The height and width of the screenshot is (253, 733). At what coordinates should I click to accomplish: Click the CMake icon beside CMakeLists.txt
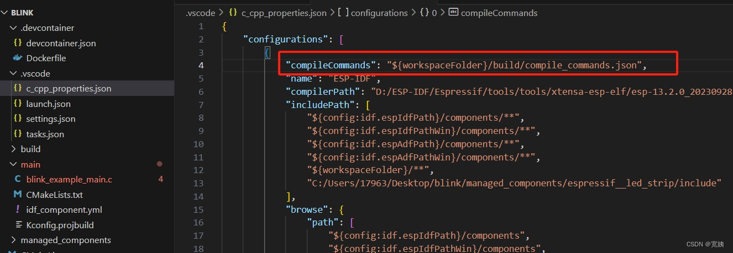[17, 195]
